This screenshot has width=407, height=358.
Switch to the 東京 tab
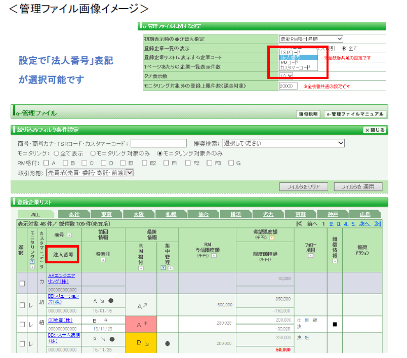106,214
